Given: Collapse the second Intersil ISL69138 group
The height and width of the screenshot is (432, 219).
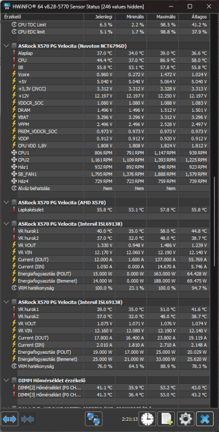Looking at the screenshot, I should 6,302.
